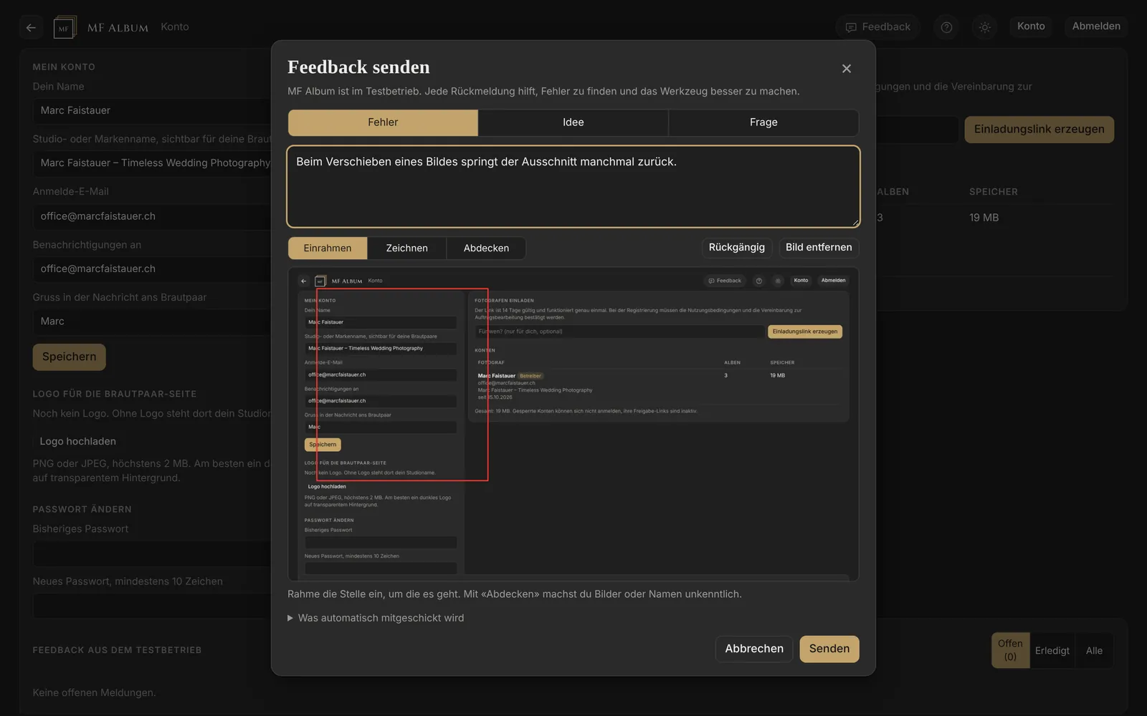Image resolution: width=1147 pixels, height=716 pixels.
Task: Show Alle feedback filter
Action: click(1094, 650)
